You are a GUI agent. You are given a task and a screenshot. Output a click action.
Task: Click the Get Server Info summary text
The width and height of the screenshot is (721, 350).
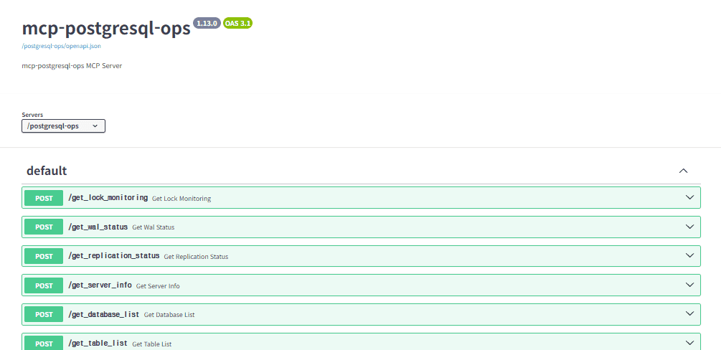click(158, 285)
